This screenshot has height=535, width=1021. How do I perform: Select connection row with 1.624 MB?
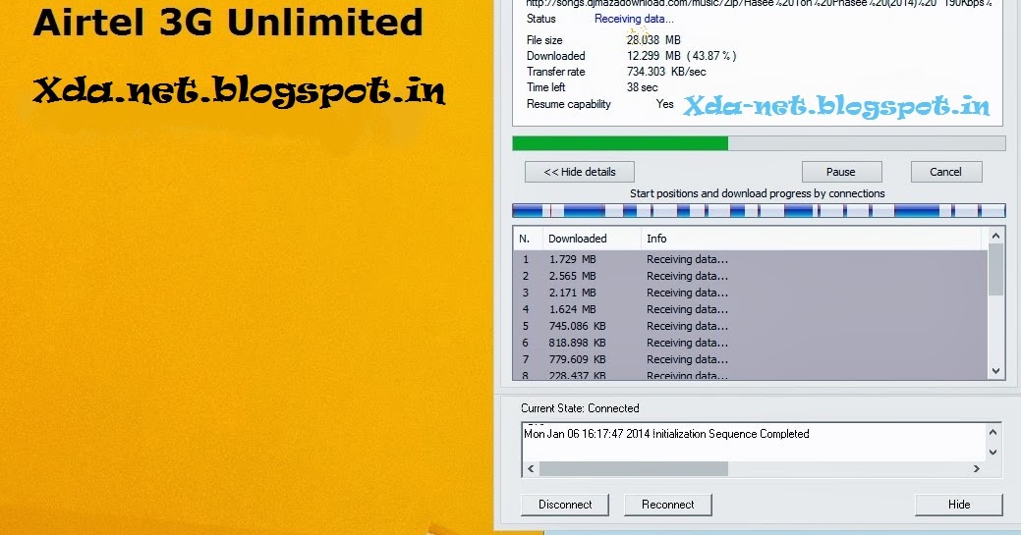pyautogui.click(x=751, y=309)
